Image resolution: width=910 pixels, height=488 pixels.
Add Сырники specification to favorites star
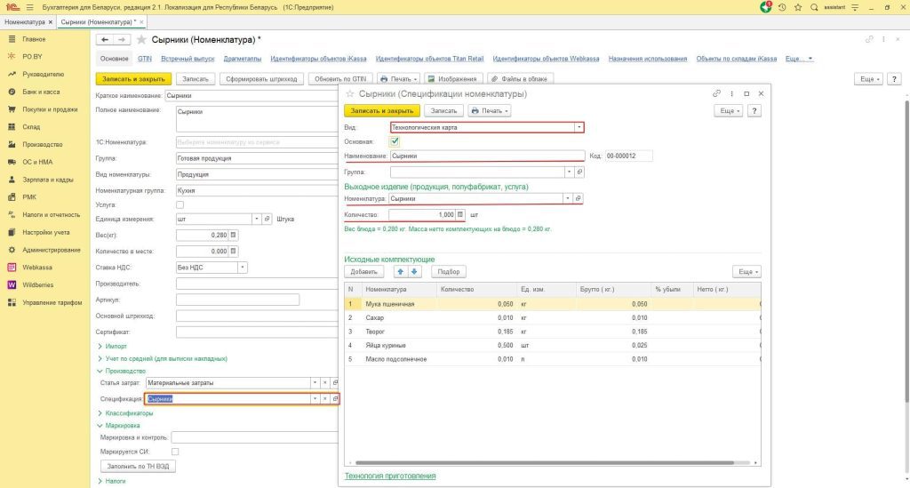[349, 93]
